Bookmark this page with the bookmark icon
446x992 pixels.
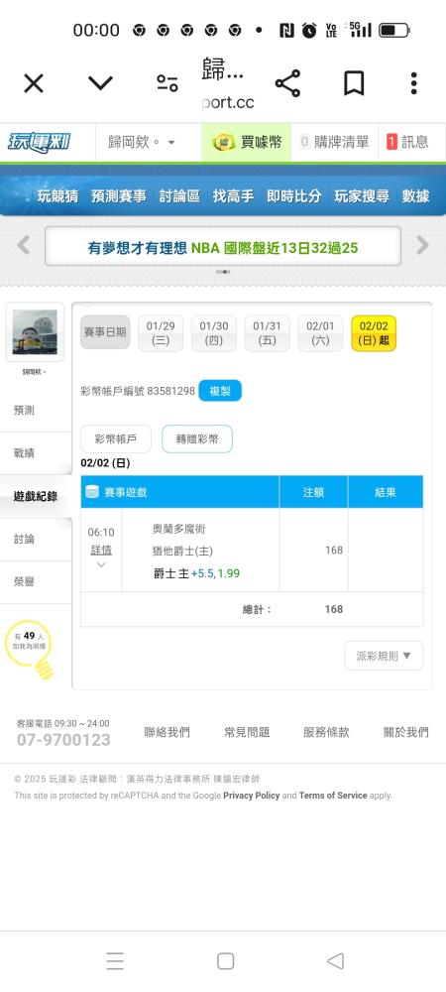click(353, 83)
